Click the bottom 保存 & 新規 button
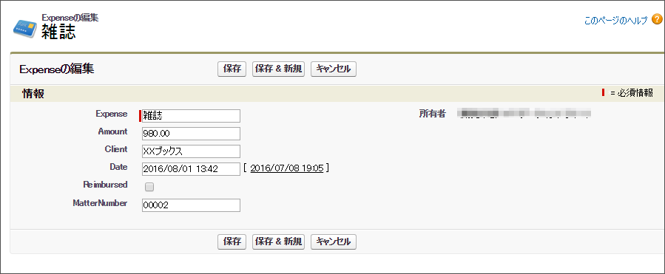665x274 pixels. click(x=278, y=242)
